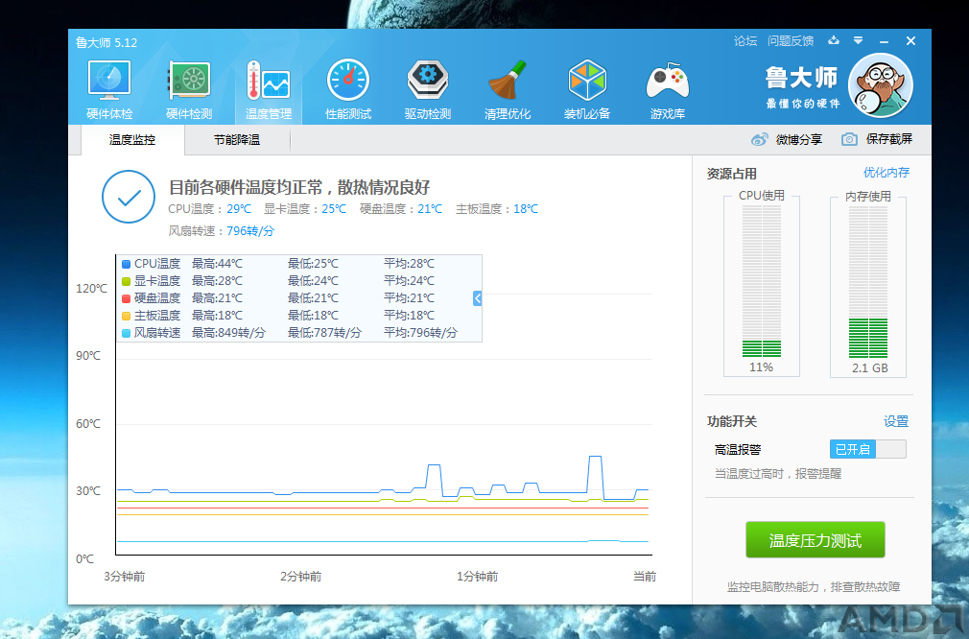Switch to the 节能降温 tab

(x=237, y=140)
